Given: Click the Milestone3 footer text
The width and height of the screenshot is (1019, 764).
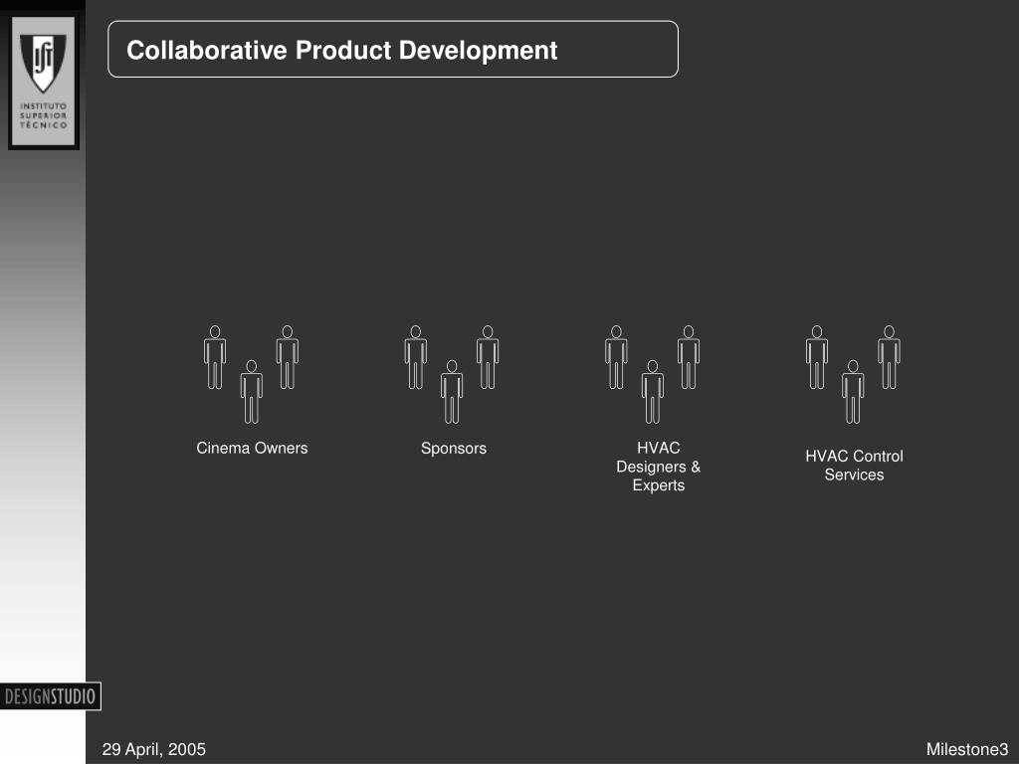Looking at the screenshot, I should point(967,749).
